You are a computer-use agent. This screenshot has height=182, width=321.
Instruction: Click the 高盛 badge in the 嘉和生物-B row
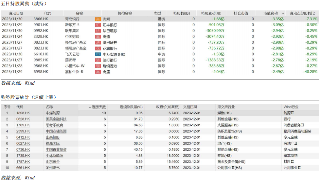coord(98,72)
